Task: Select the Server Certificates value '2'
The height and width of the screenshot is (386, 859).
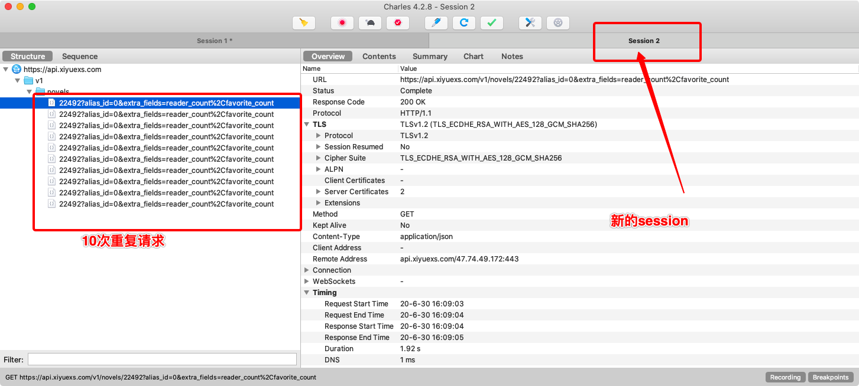Action: tap(403, 192)
